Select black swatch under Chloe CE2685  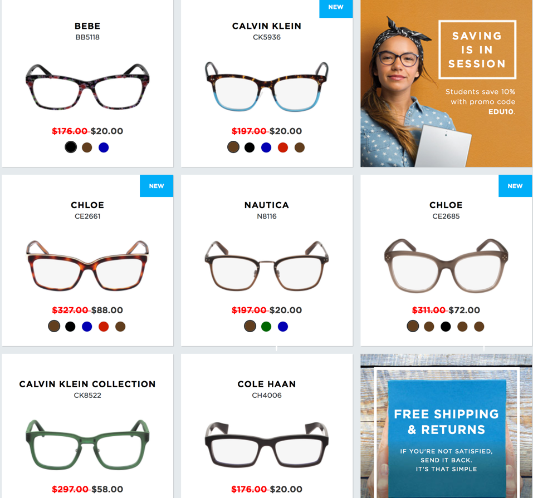(446, 327)
